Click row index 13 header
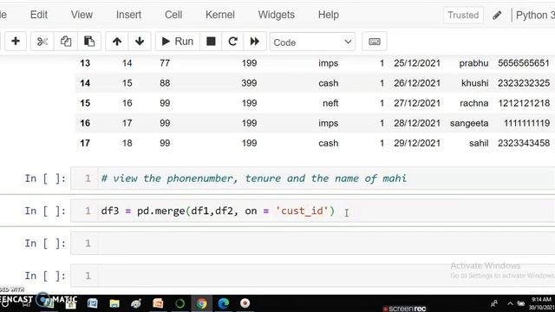This screenshot has height=312, width=555. (x=85, y=63)
